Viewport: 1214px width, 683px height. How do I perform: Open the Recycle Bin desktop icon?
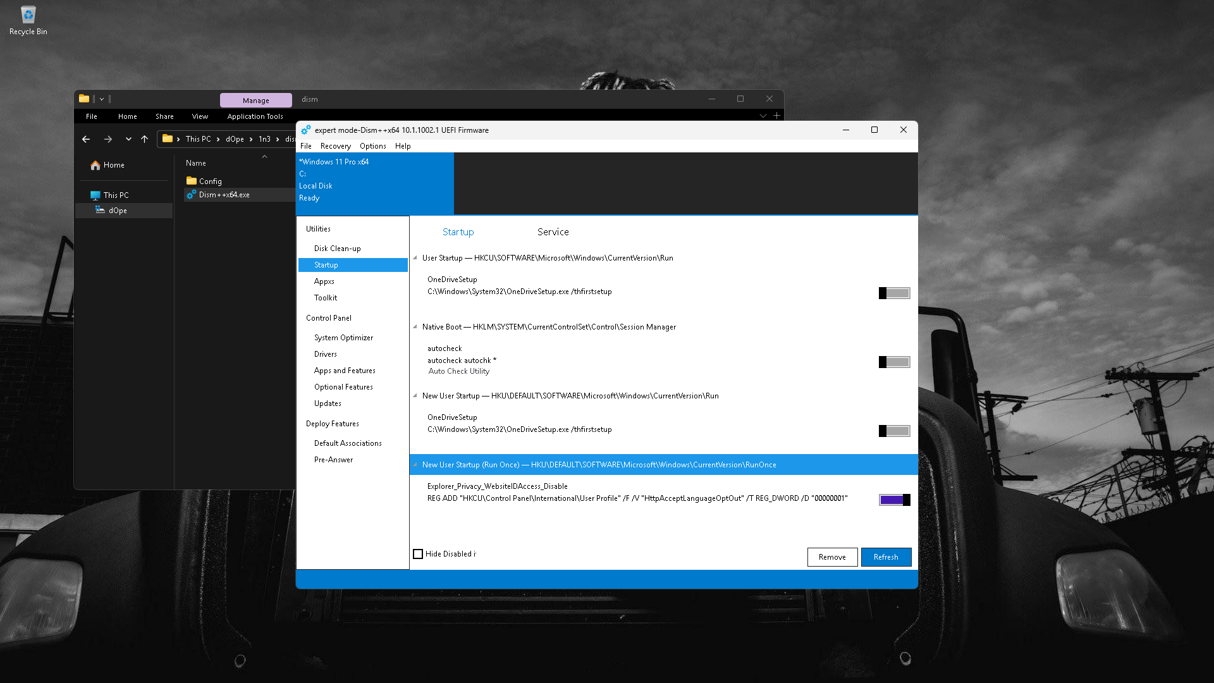pos(28,20)
